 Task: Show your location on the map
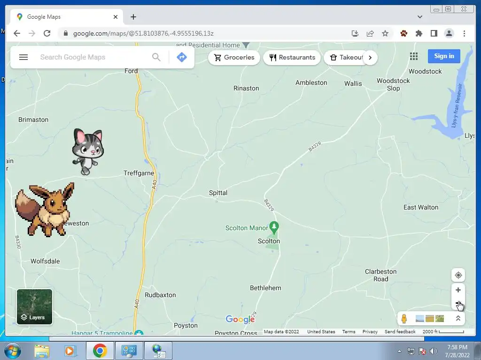coord(458,275)
